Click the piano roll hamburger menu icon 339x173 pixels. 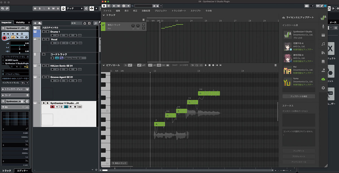click(x=275, y=65)
